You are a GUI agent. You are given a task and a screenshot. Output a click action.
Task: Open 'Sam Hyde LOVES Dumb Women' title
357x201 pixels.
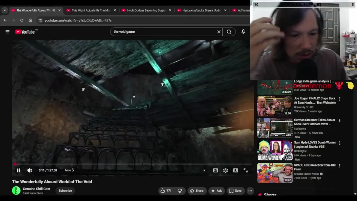[315, 145]
